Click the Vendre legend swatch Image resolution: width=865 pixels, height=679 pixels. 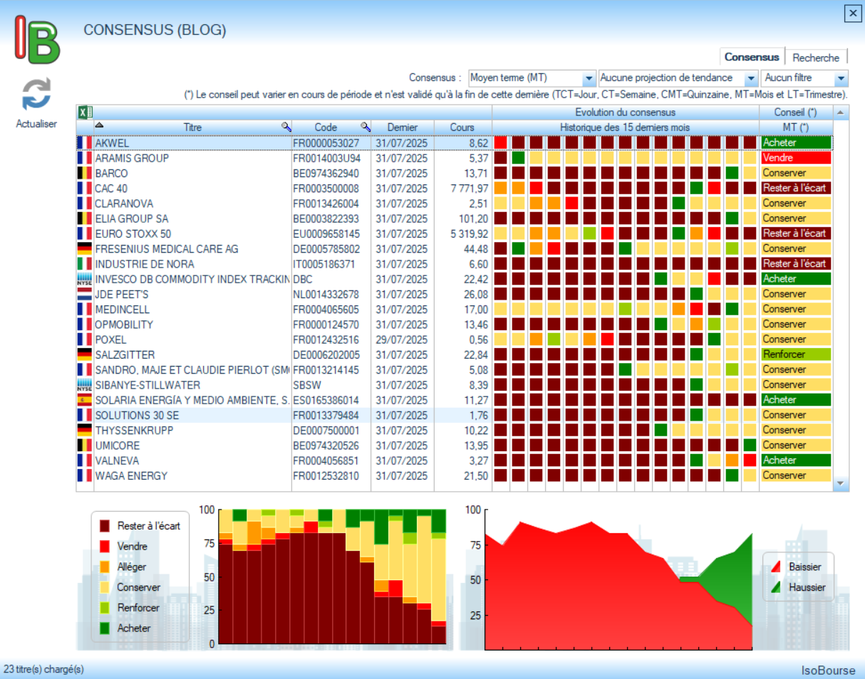click(x=105, y=547)
